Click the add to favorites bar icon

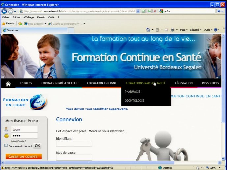(20, 24)
